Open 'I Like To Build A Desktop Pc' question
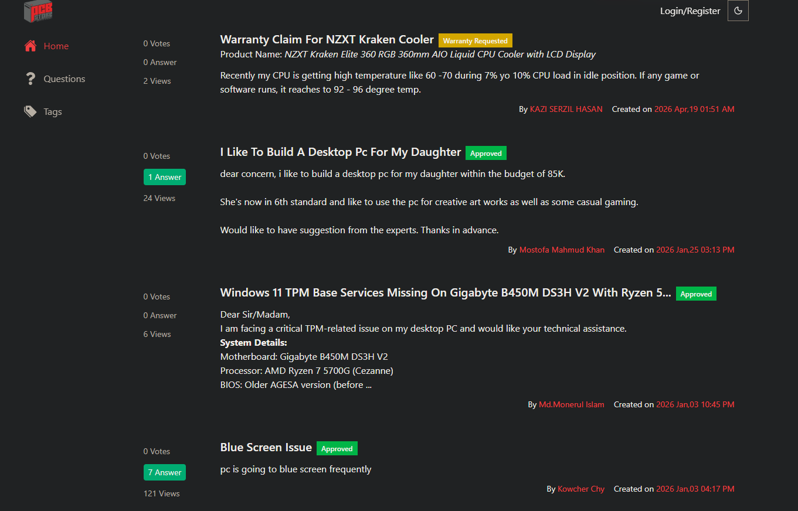Image resolution: width=798 pixels, height=511 pixels. tap(341, 152)
